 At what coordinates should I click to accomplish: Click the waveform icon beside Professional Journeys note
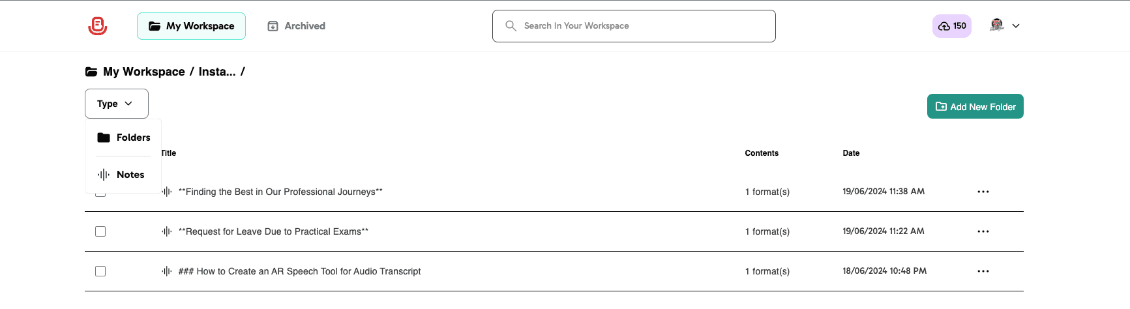pyautogui.click(x=167, y=192)
